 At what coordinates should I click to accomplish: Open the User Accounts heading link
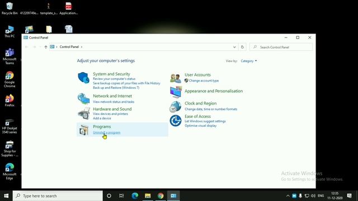[197, 75]
